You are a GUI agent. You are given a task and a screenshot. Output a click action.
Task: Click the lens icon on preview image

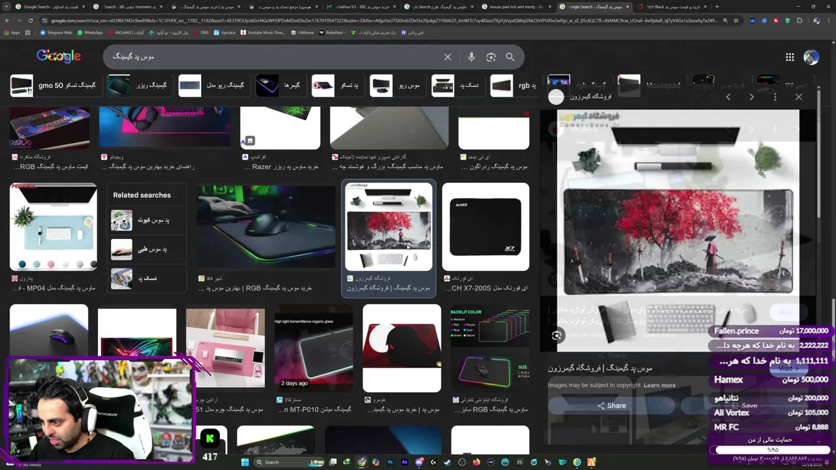[556, 336]
